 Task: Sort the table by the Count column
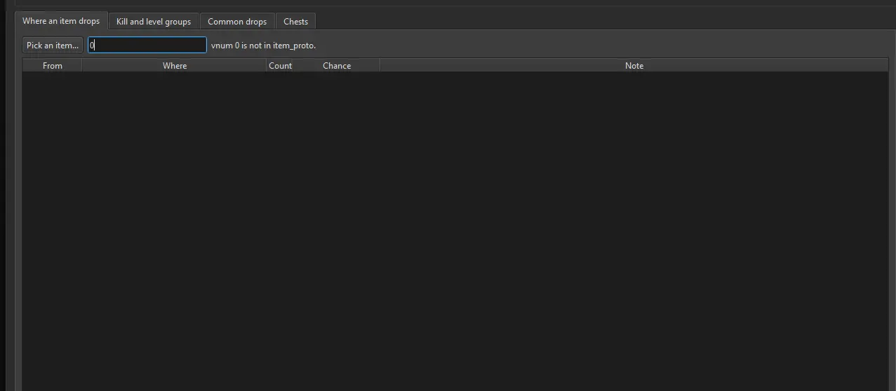click(x=281, y=65)
